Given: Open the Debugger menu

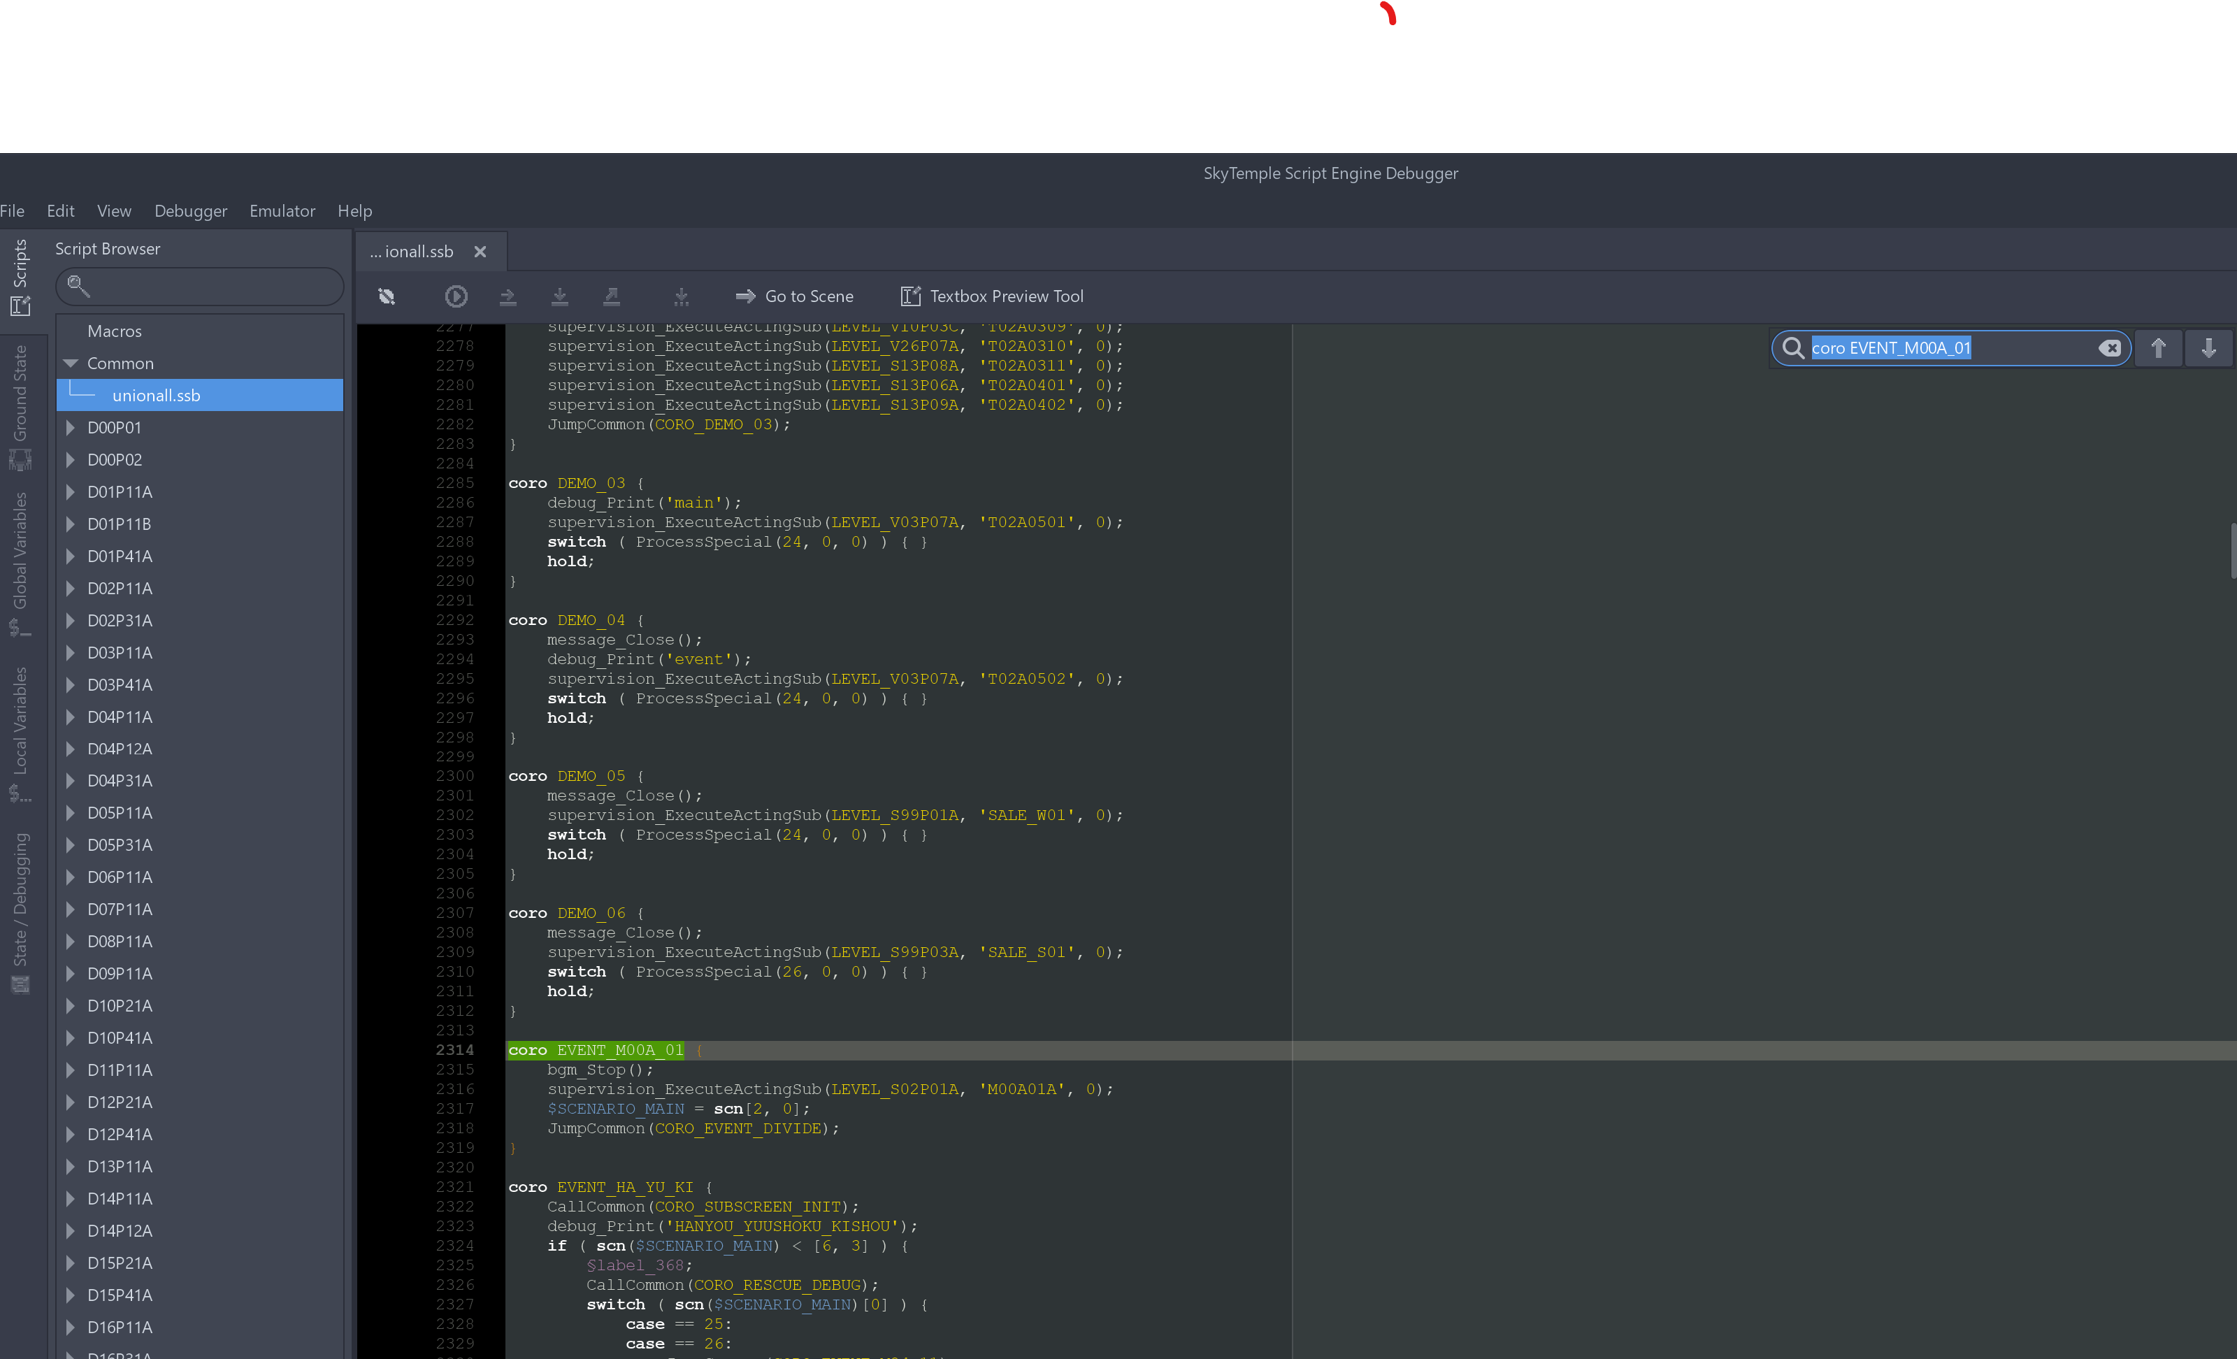Looking at the screenshot, I should pos(191,210).
